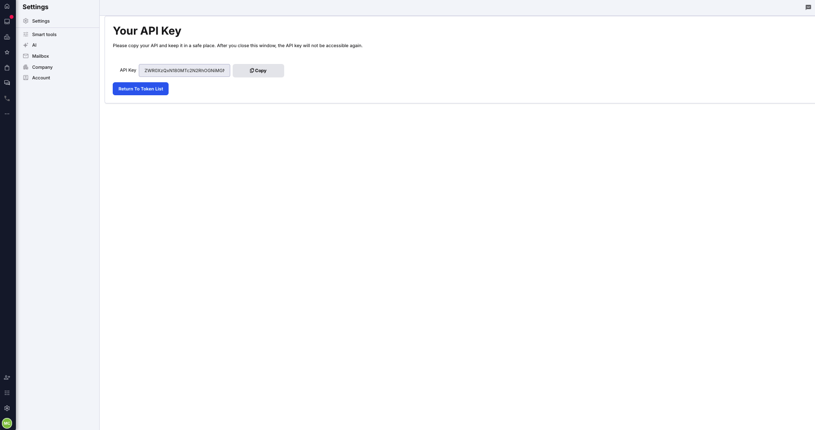Copy the API key
The height and width of the screenshot is (430, 815).
[258, 71]
